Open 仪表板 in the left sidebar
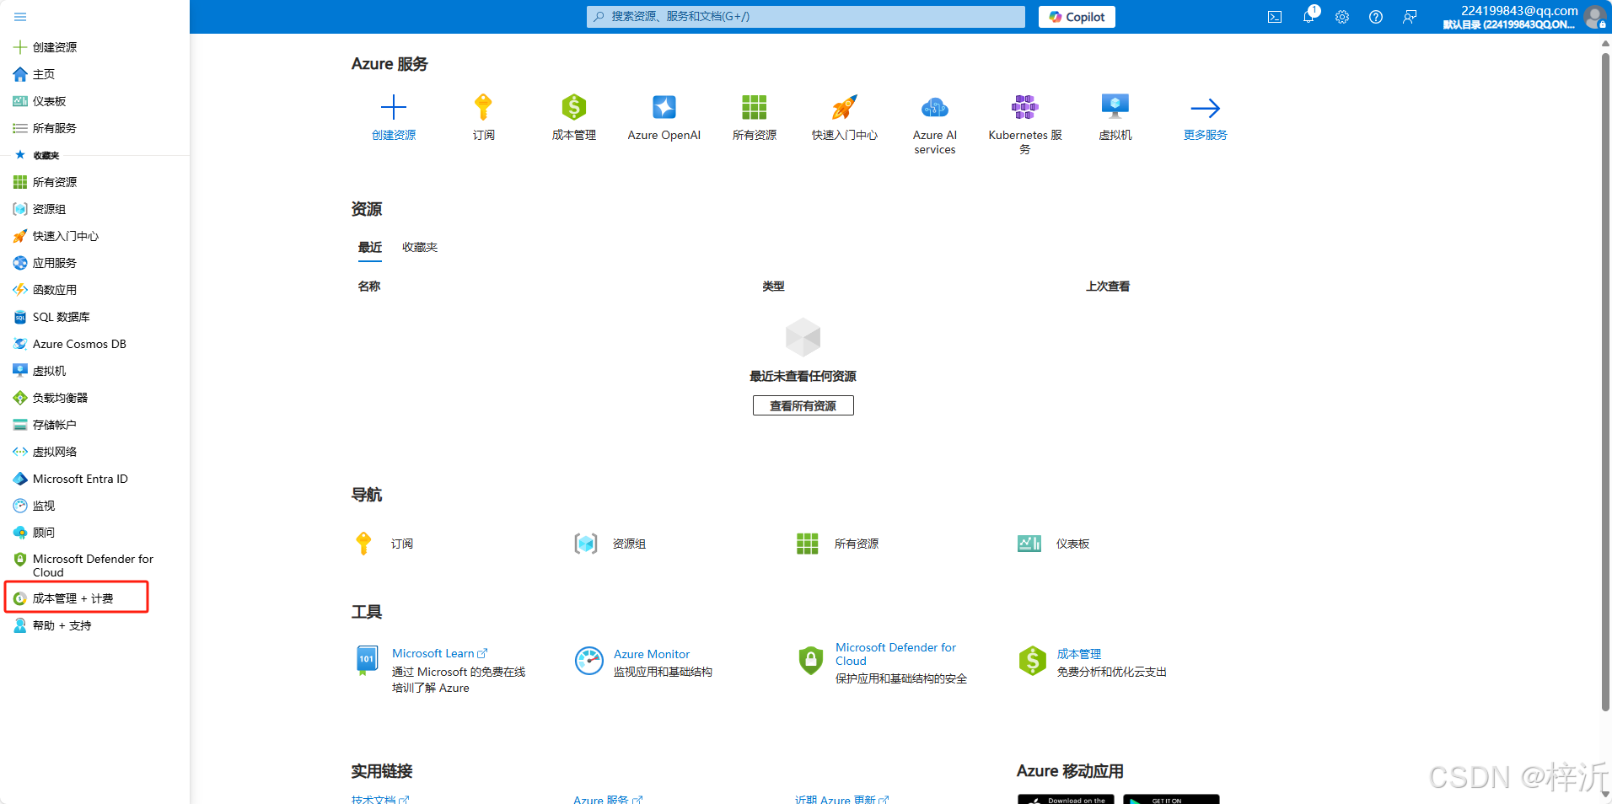This screenshot has width=1612, height=804. [x=49, y=101]
